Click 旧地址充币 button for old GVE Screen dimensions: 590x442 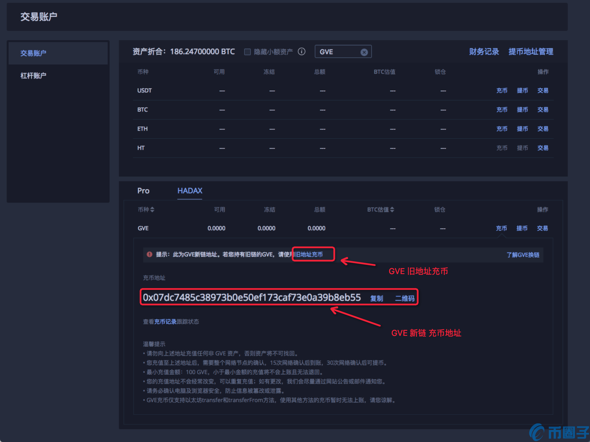312,254
